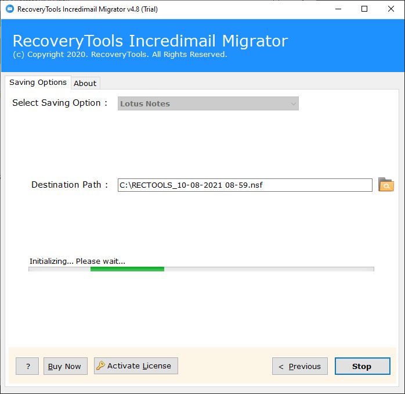Click the Buy Now button
The image size is (405, 394).
coord(66,366)
